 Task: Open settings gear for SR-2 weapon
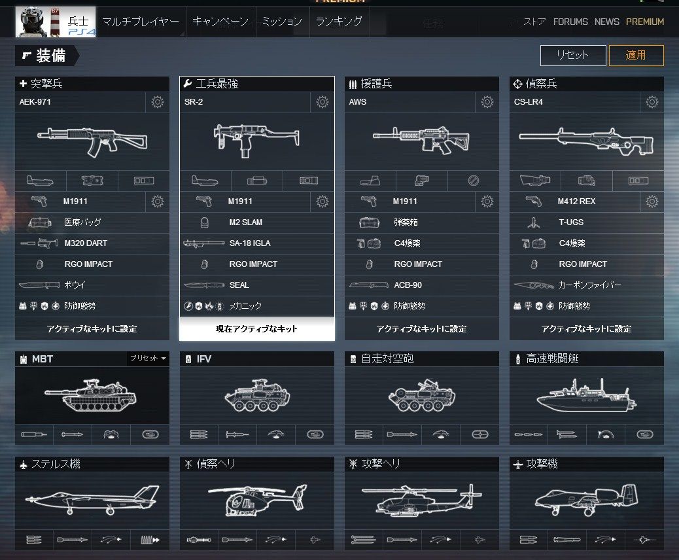(x=322, y=102)
